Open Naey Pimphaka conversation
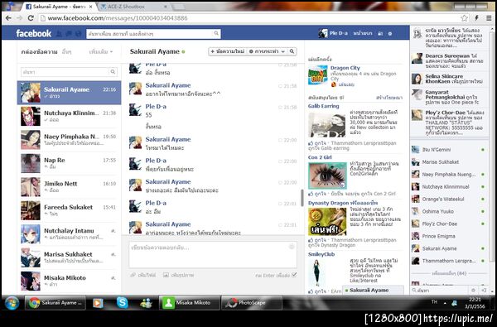 pos(69,140)
